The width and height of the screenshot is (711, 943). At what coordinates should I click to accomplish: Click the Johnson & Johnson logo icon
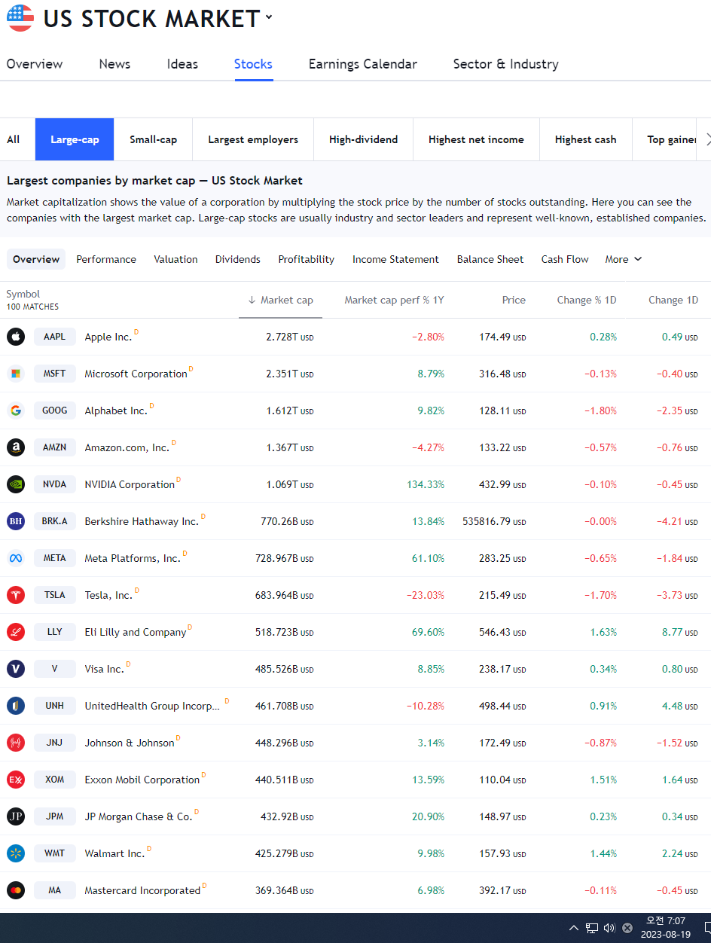[16, 743]
